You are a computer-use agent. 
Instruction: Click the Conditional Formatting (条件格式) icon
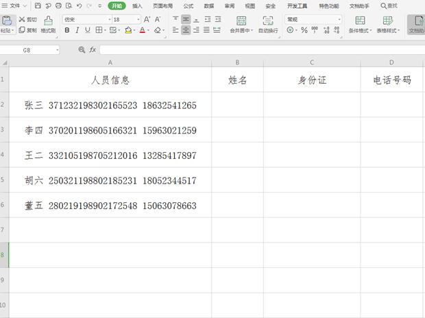pyautogui.click(x=360, y=21)
